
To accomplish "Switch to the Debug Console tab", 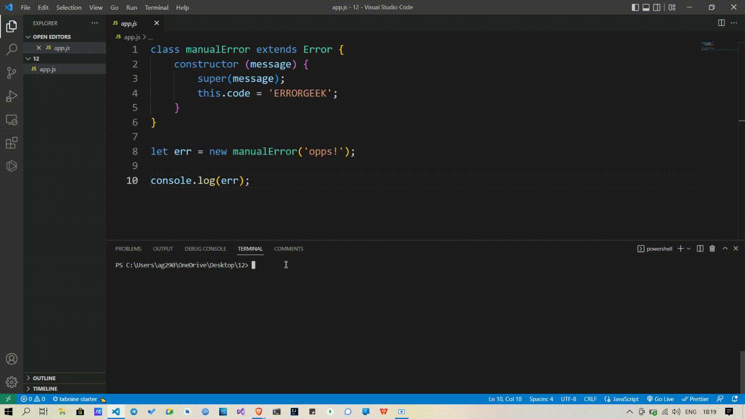I will click(x=205, y=248).
